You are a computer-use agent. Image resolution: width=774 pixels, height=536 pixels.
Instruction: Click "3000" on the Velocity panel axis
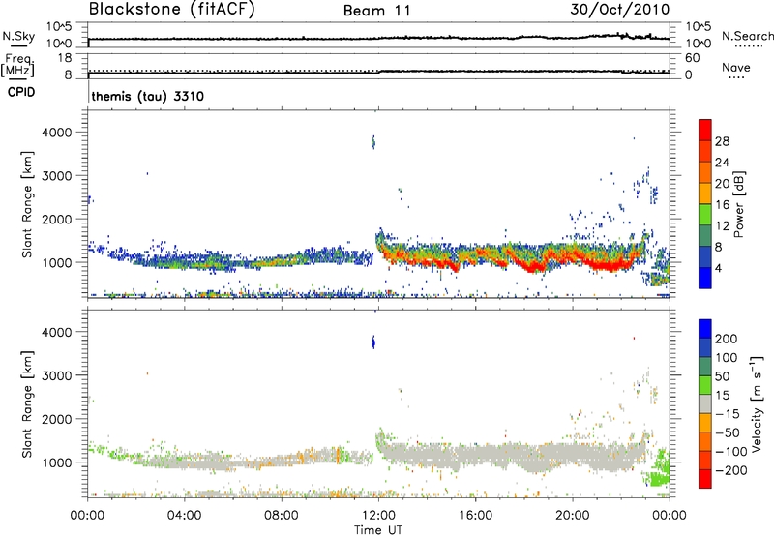click(x=57, y=375)
